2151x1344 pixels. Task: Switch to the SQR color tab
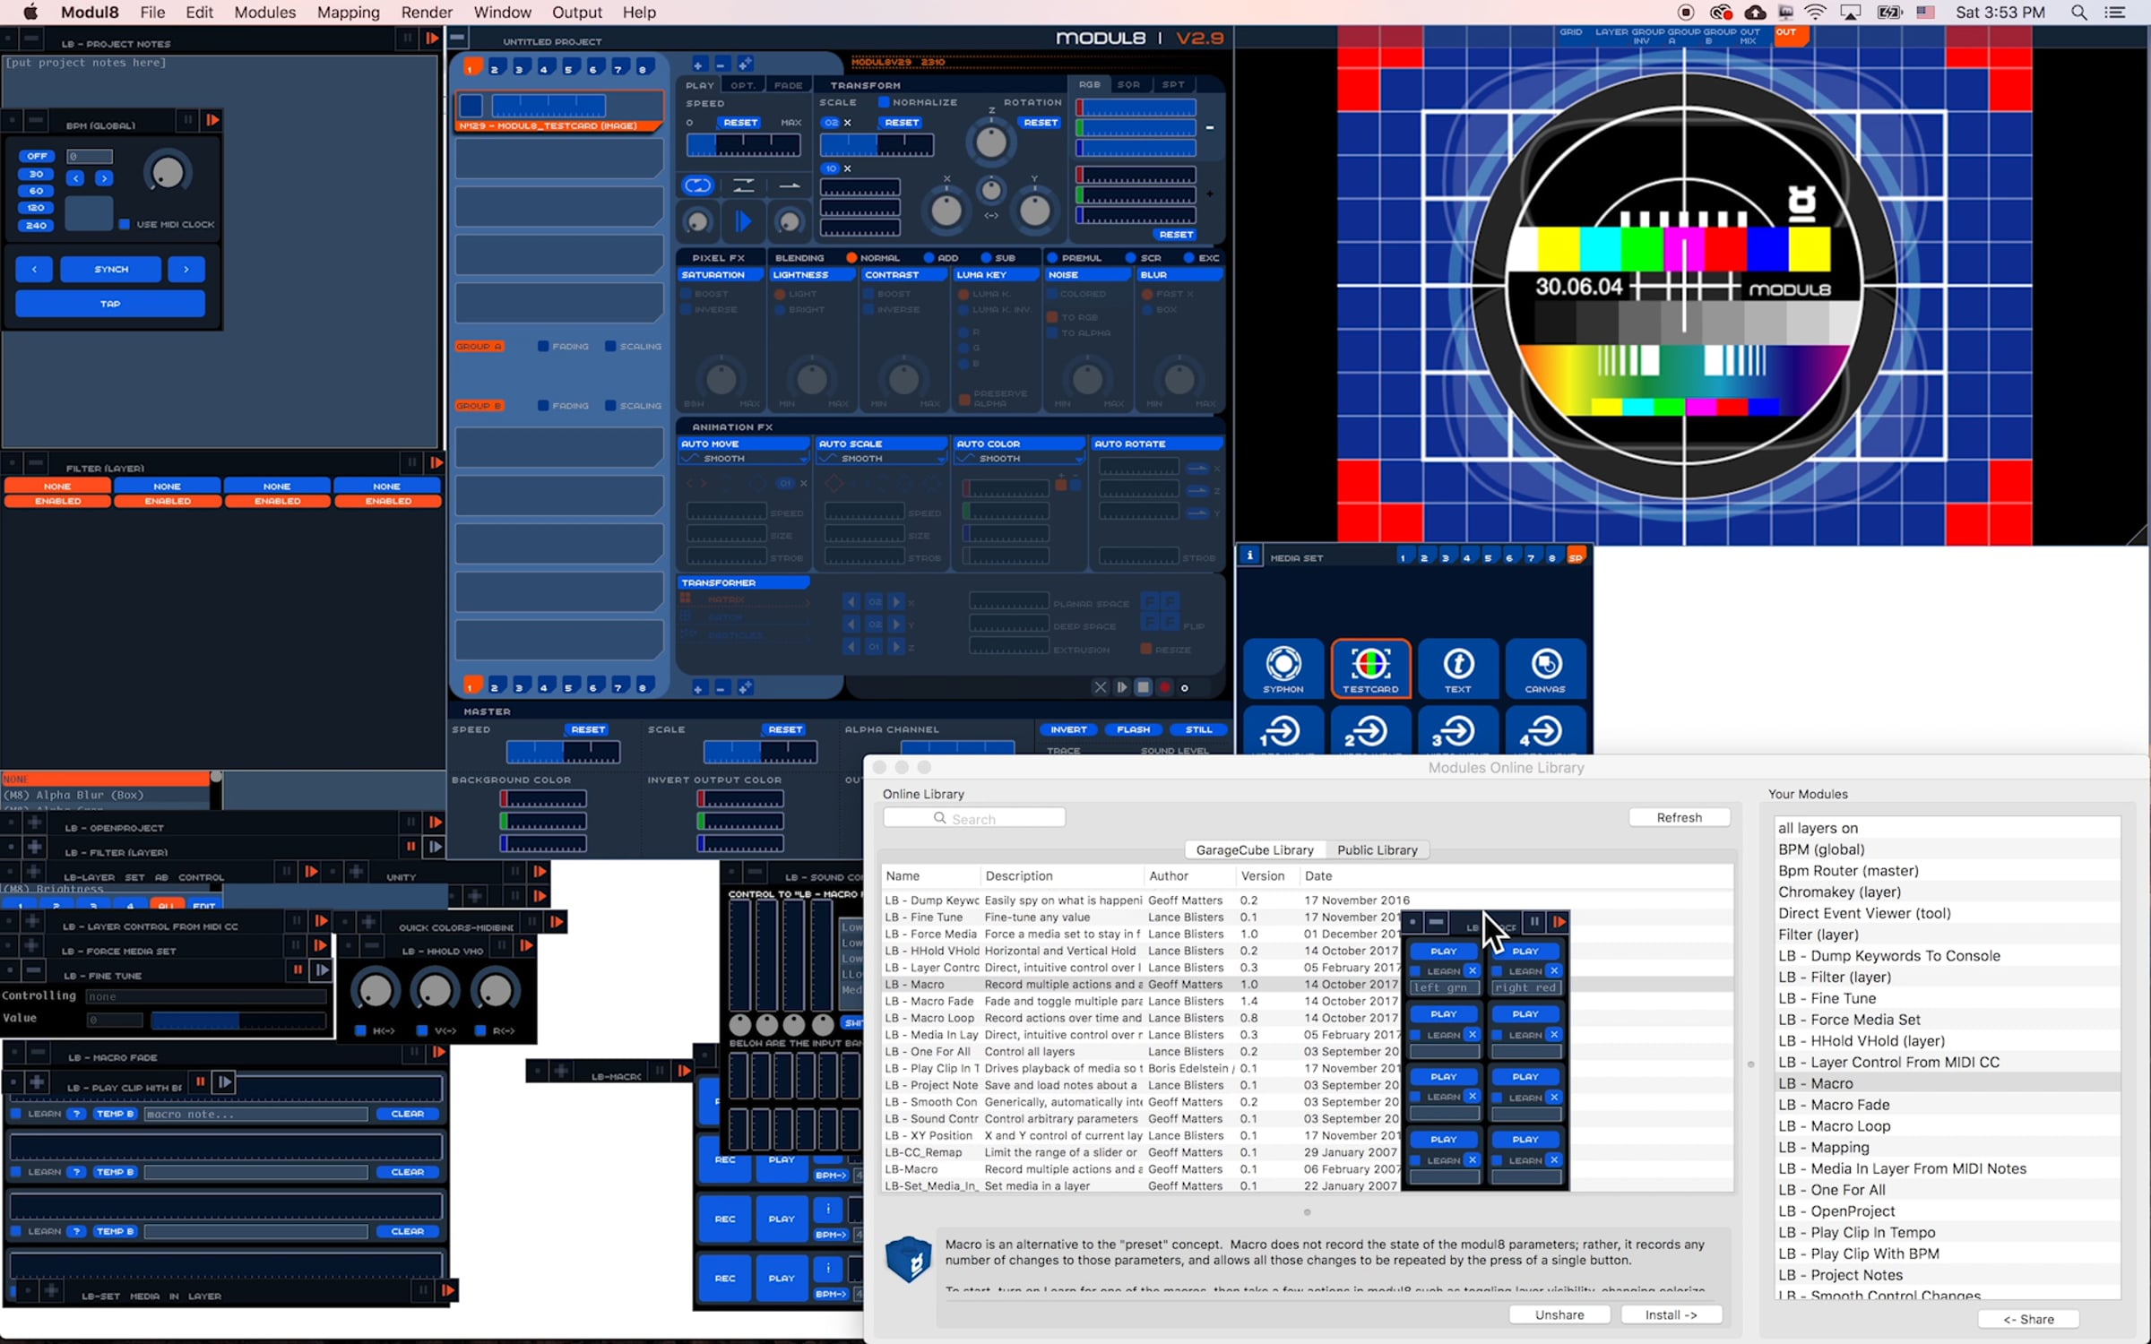pos(1129,84)
